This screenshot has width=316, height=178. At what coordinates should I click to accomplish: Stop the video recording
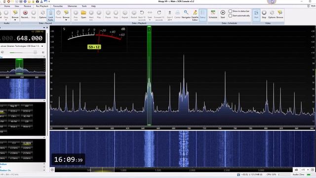tap(264, 14)
